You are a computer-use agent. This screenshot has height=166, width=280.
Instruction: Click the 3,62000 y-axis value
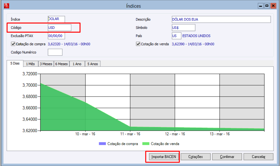30,131
